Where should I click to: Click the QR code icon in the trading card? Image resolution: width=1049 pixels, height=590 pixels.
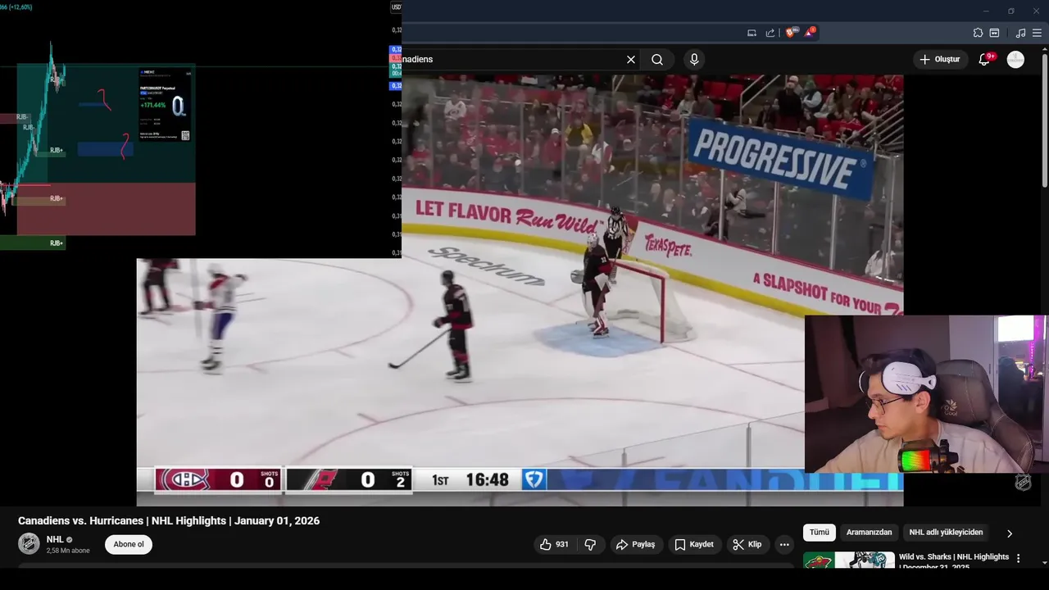coord(185,135)
